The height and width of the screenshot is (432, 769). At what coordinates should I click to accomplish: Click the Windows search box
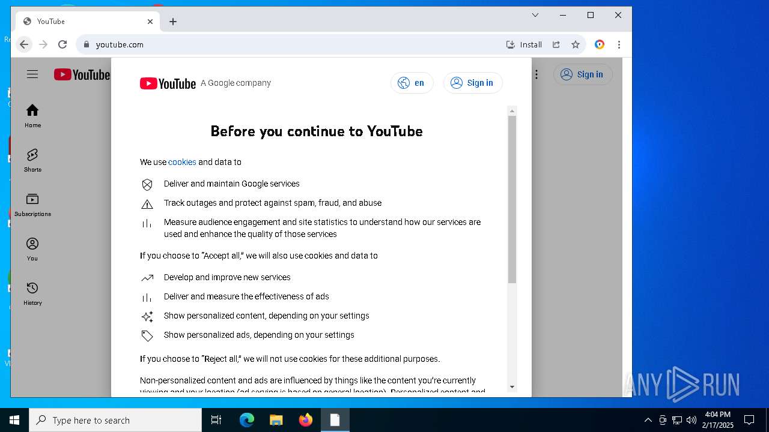tap(115, 420)
